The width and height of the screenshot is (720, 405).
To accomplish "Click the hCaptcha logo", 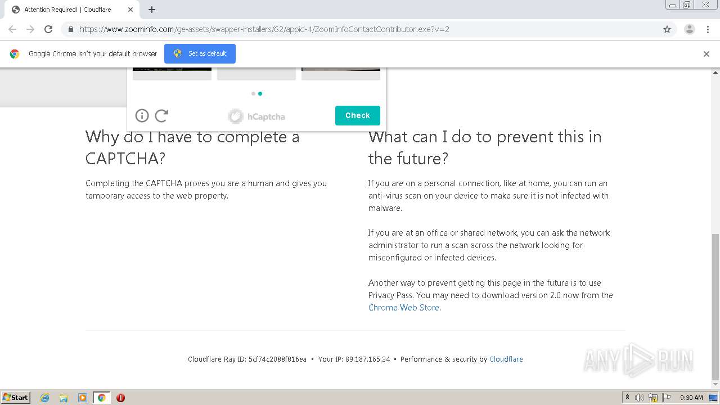I will tap(256, 116).
